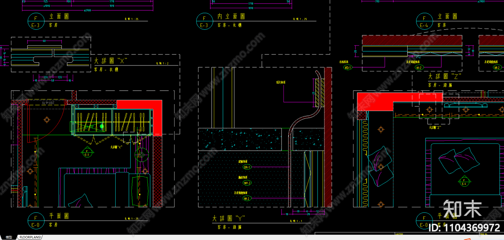The height and width of the screenshot is (240, 504).
Task: Pick the small 大詳圖"X" callout in floor plan
Action: [x=116, y=147]
